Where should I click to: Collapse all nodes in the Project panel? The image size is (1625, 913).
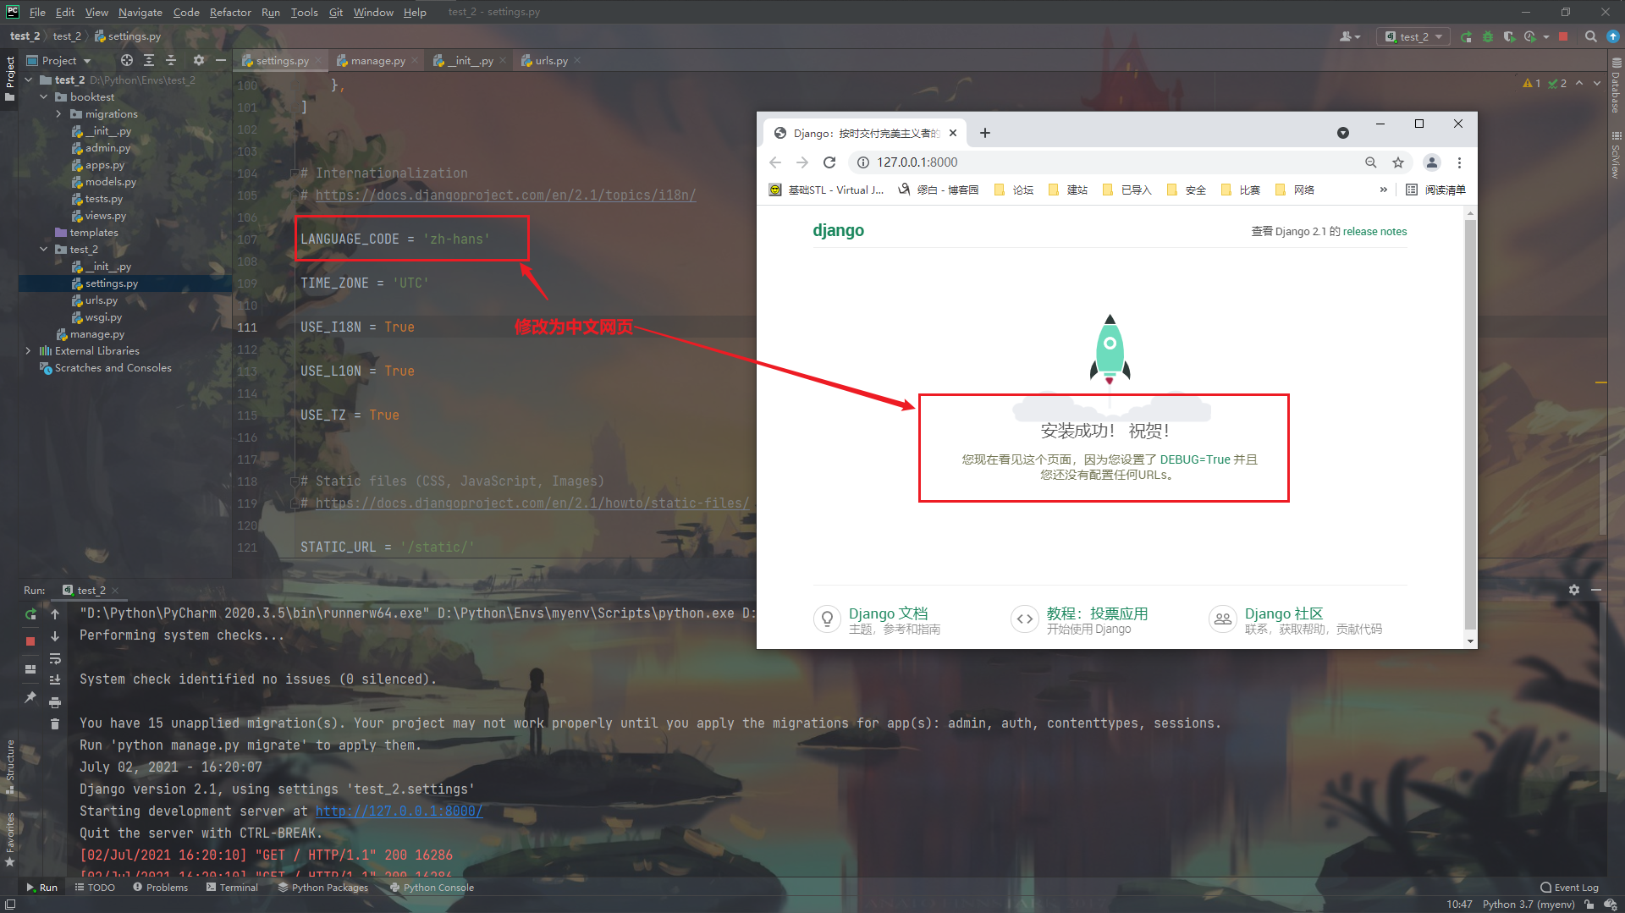click(171, 60)
